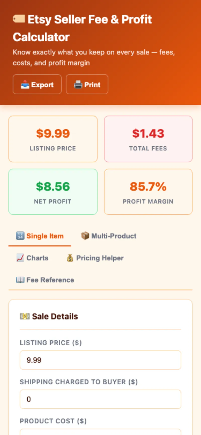Focus the Listing Price input field
This screenshot has width=201, height=435.
tap(100, 360)
